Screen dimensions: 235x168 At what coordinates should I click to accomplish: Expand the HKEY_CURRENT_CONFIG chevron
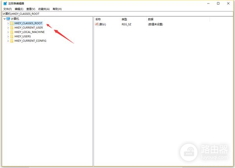pos(8,41)
